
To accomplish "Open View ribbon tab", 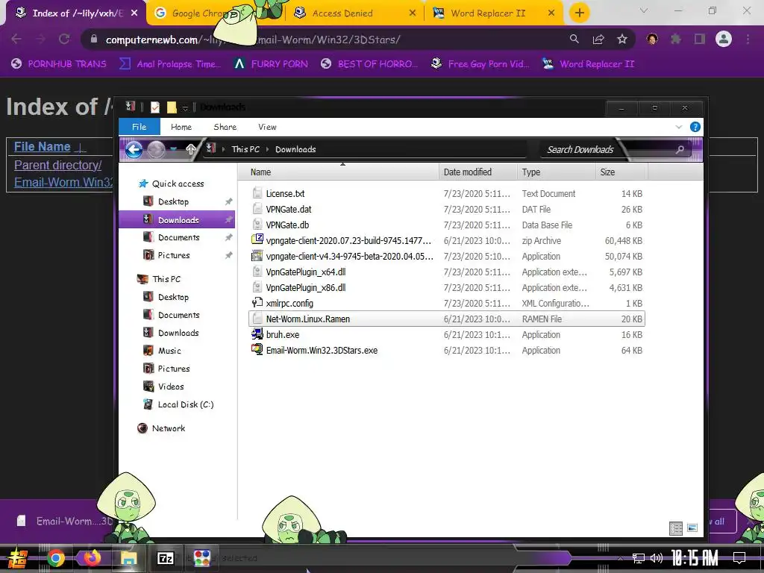I will pos(267,127).
